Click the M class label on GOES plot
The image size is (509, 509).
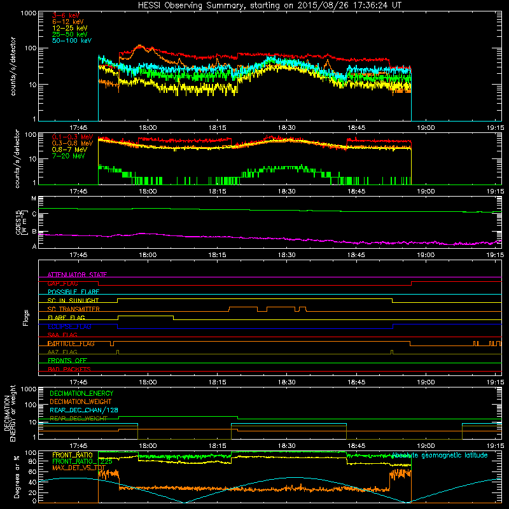pos(34,199)
